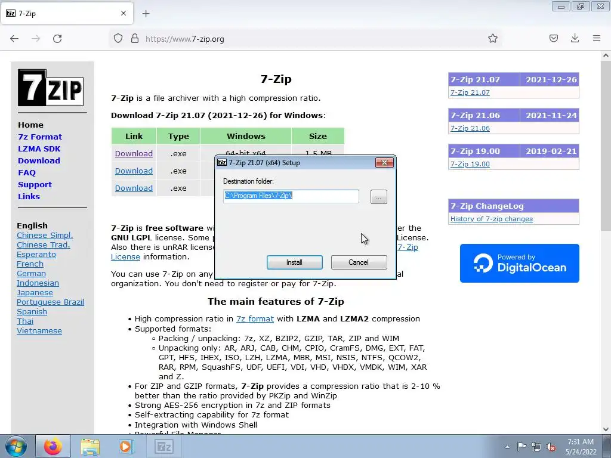Open the Firefox downloads panel
Screen dimensions: 611x458
(x=575, y=38)
